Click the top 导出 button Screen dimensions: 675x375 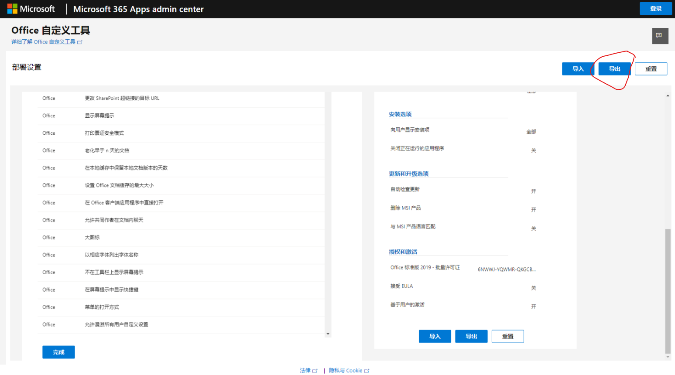[614, 69]
